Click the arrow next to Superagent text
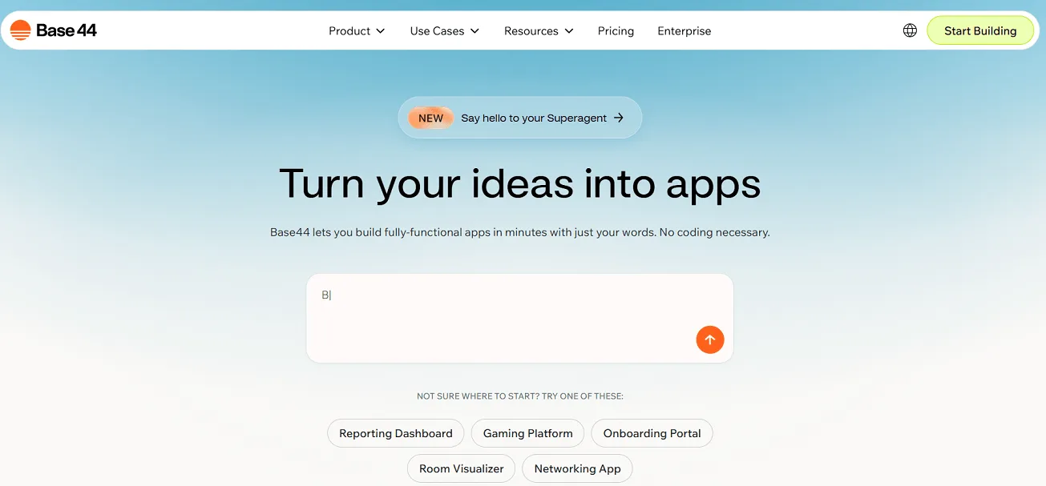 pyautogui.click(x=618, y=118)
